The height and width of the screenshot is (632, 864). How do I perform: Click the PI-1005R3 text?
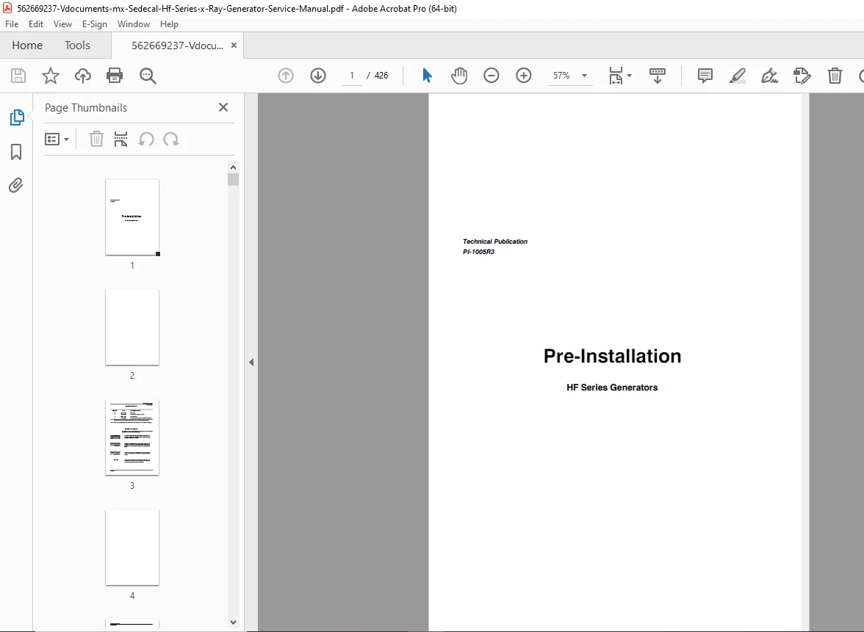pos(478,252)
